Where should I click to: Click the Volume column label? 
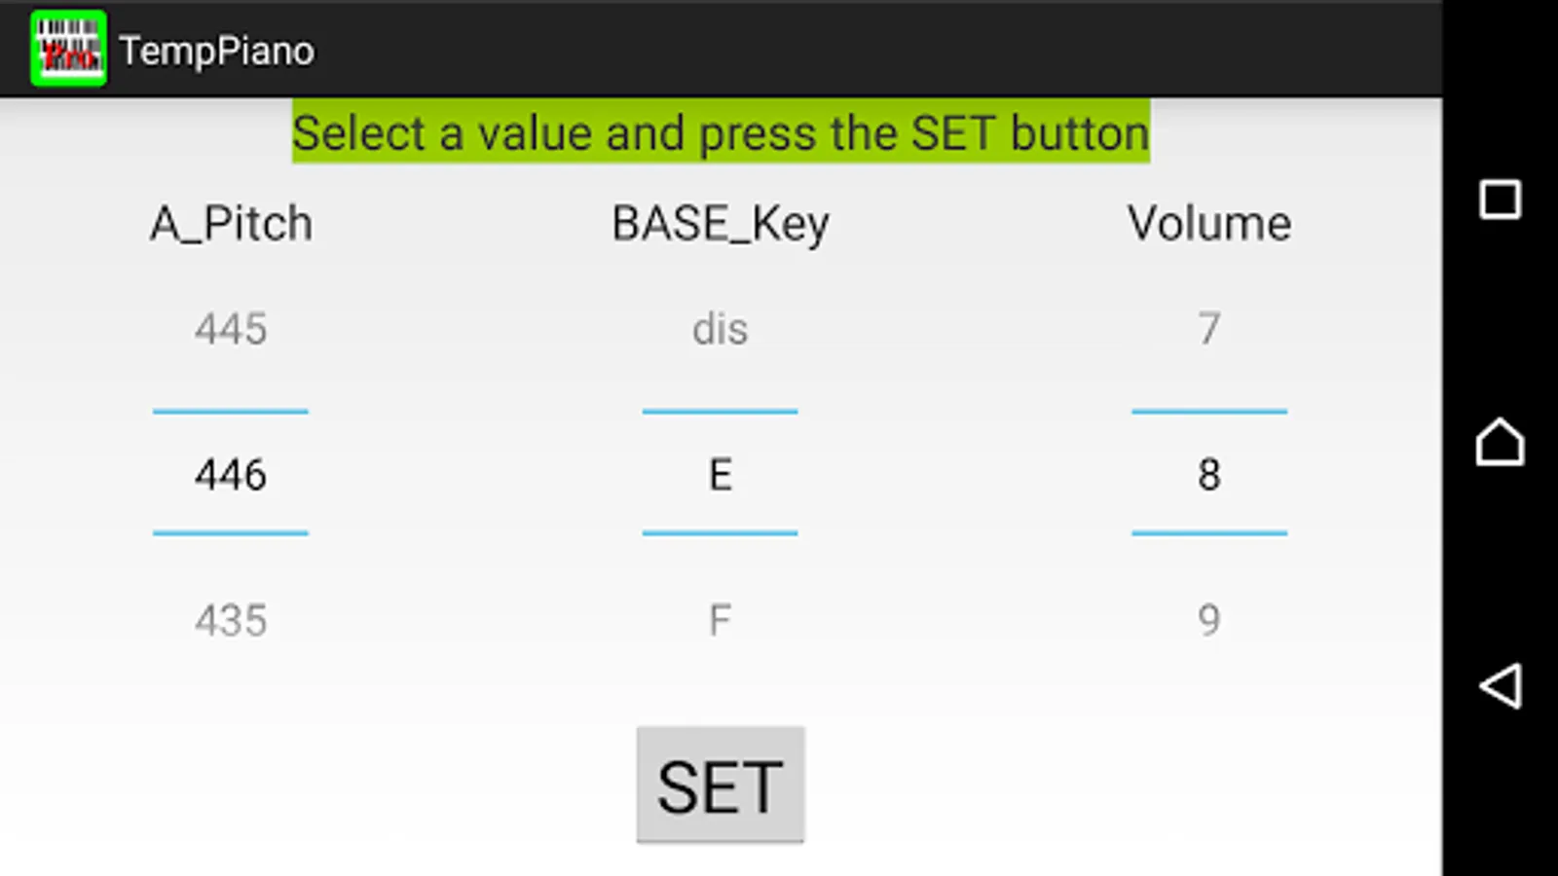(1208, 224)
